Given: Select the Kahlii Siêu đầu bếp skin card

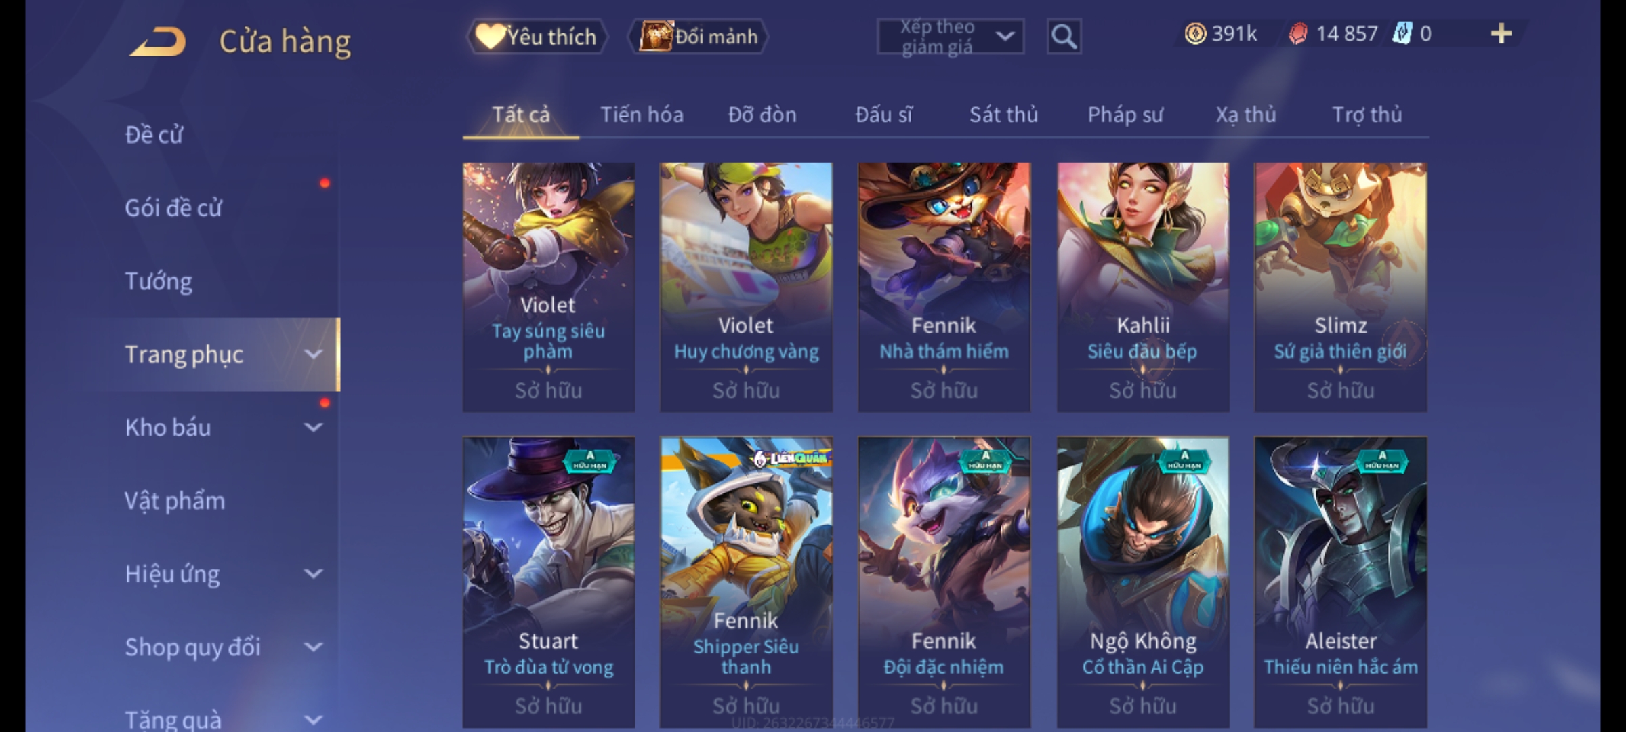Looking at the screenshot, I should (x=1143, y=287).
